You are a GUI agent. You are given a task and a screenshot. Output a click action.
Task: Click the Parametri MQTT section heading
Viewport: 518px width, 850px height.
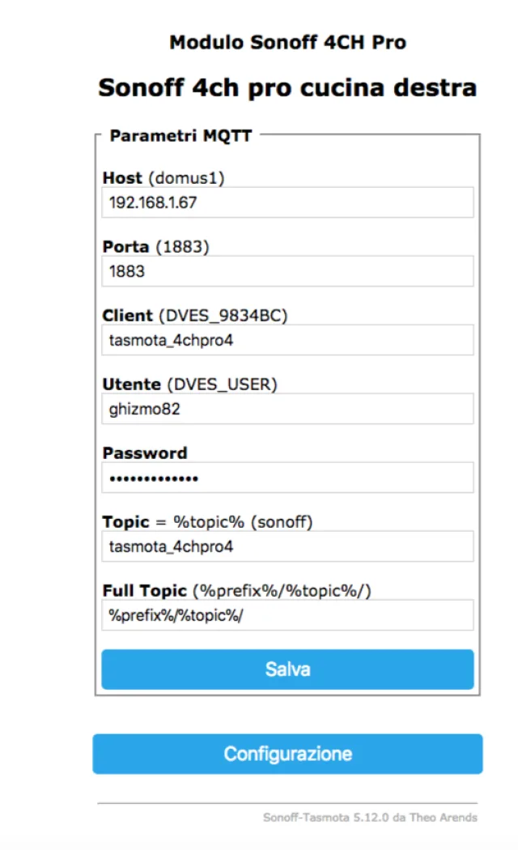181,135
